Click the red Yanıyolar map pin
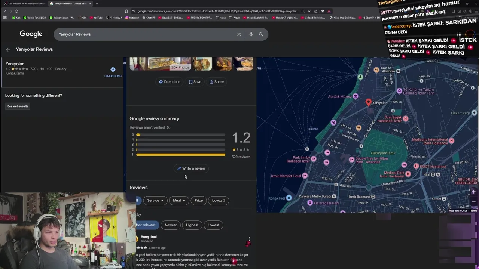The width and height of the screenshot is (479, 269). [368, 102]
